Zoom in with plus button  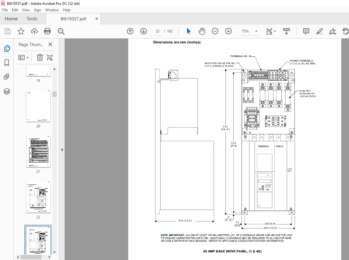tap(228, 31)
